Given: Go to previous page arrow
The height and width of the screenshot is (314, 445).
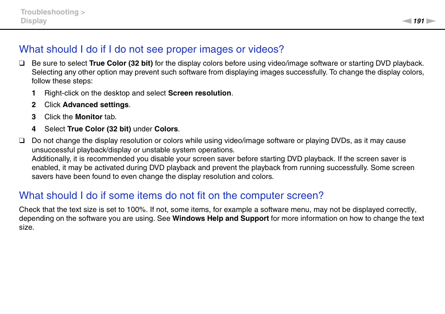Looking at the screenshot, I should click(406, 21).
